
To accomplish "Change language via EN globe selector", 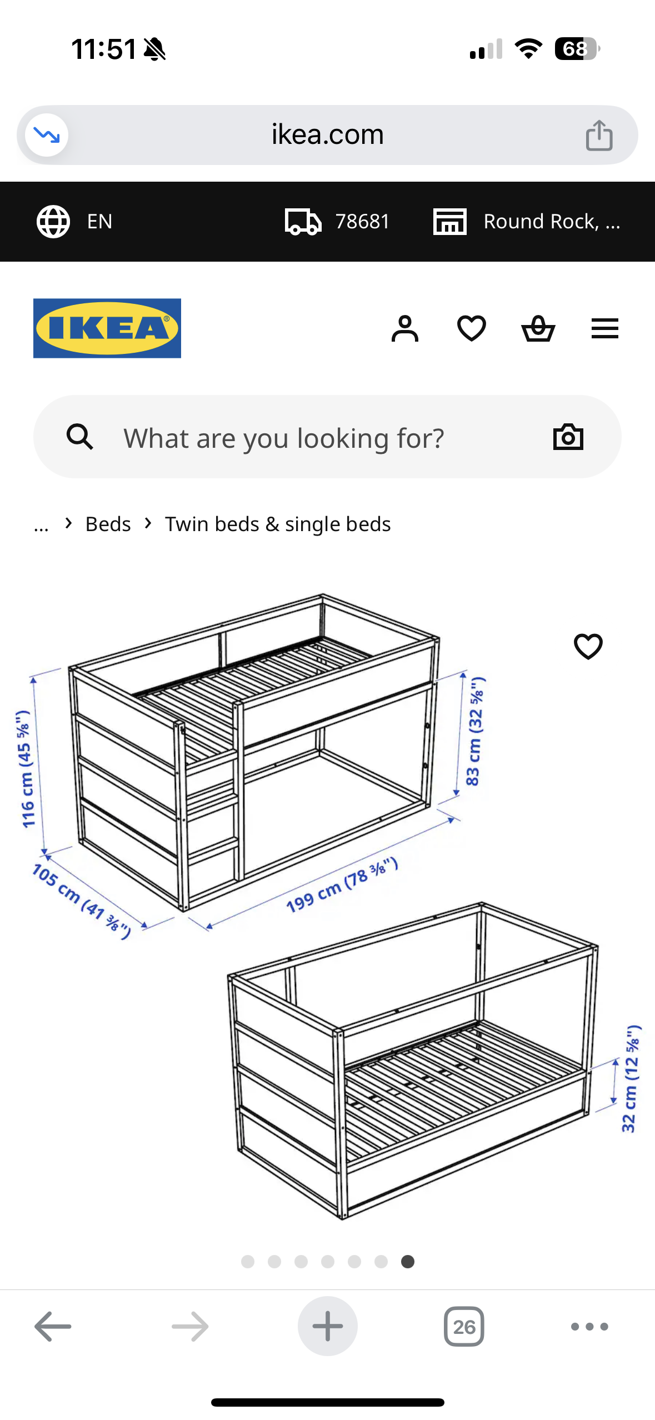I will pos(75,221).
